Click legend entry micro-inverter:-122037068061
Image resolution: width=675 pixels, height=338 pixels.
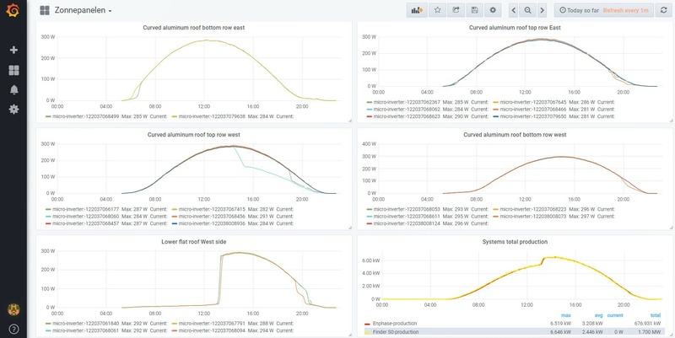[85, 330]
